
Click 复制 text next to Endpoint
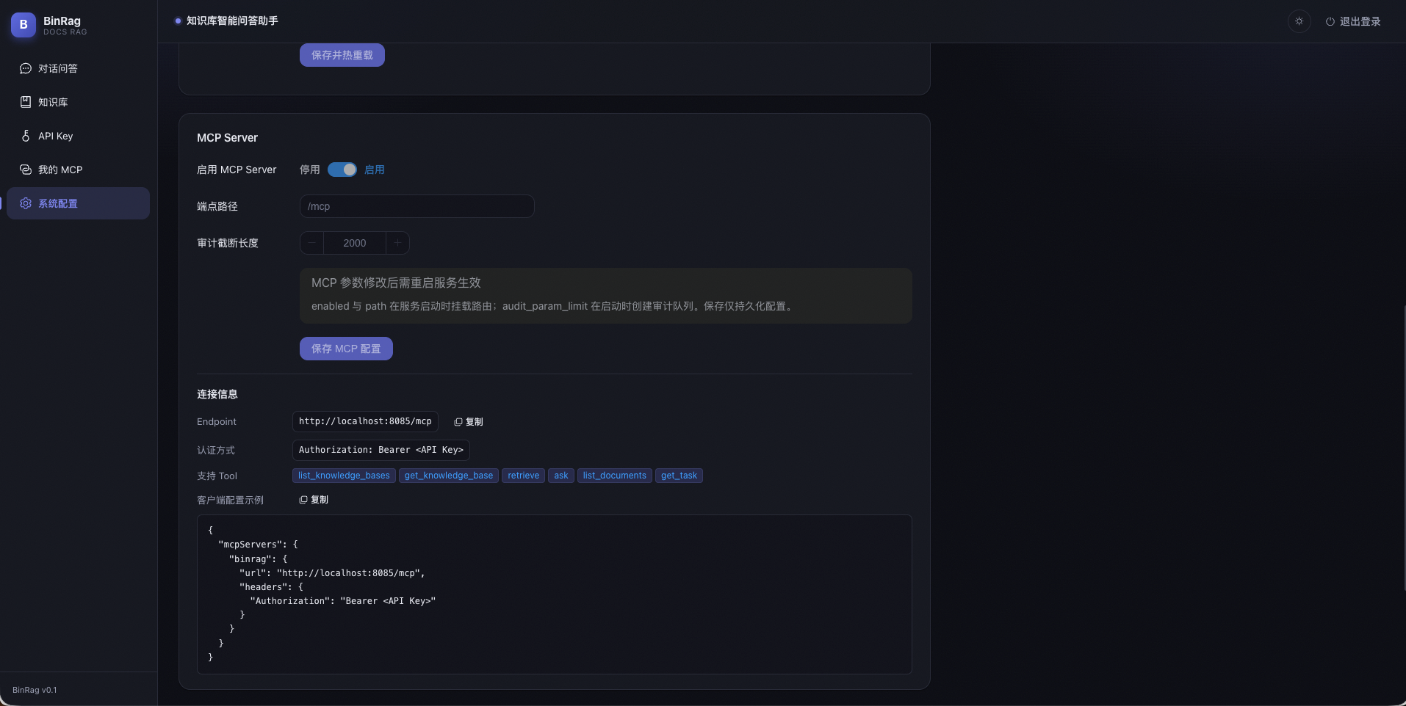(475, 422)
